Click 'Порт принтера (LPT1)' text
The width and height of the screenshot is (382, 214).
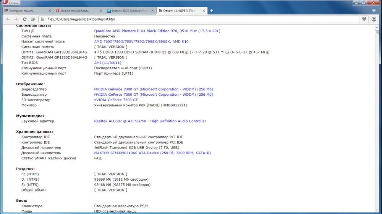[113, 73]
